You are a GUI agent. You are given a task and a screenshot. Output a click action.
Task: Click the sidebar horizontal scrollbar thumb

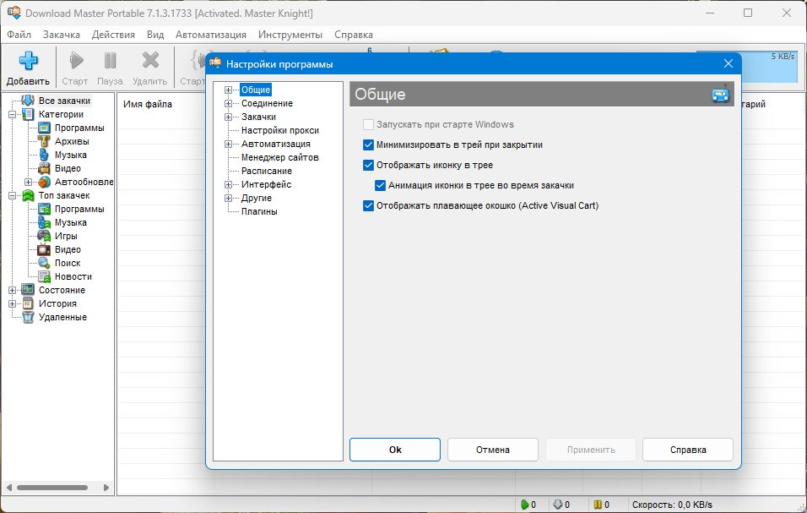click(x=52, y=488)
